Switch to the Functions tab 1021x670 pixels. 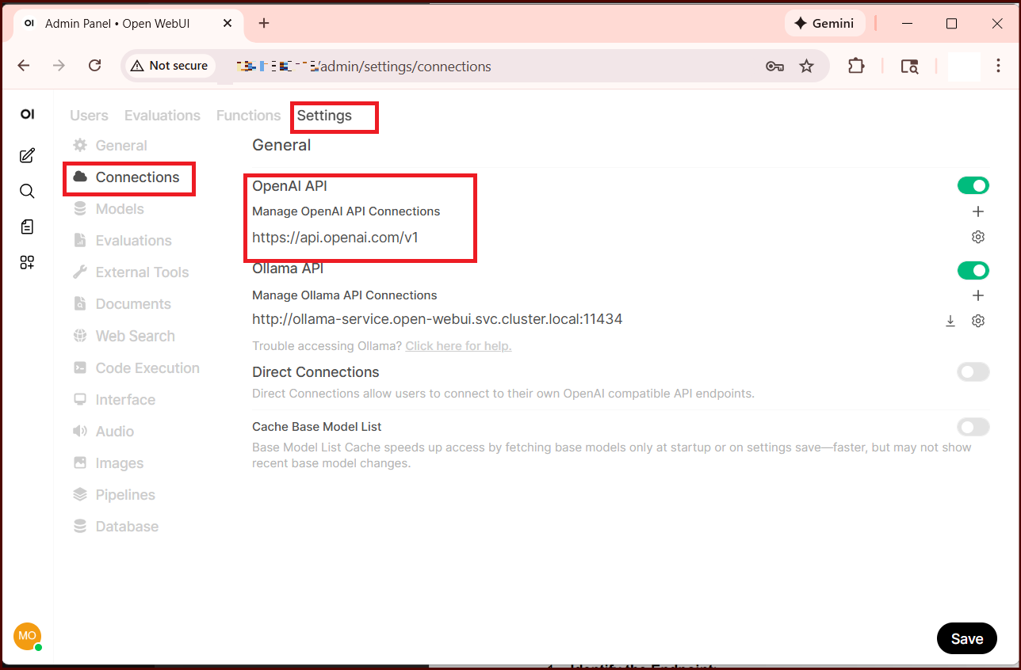tap(248, 116)
